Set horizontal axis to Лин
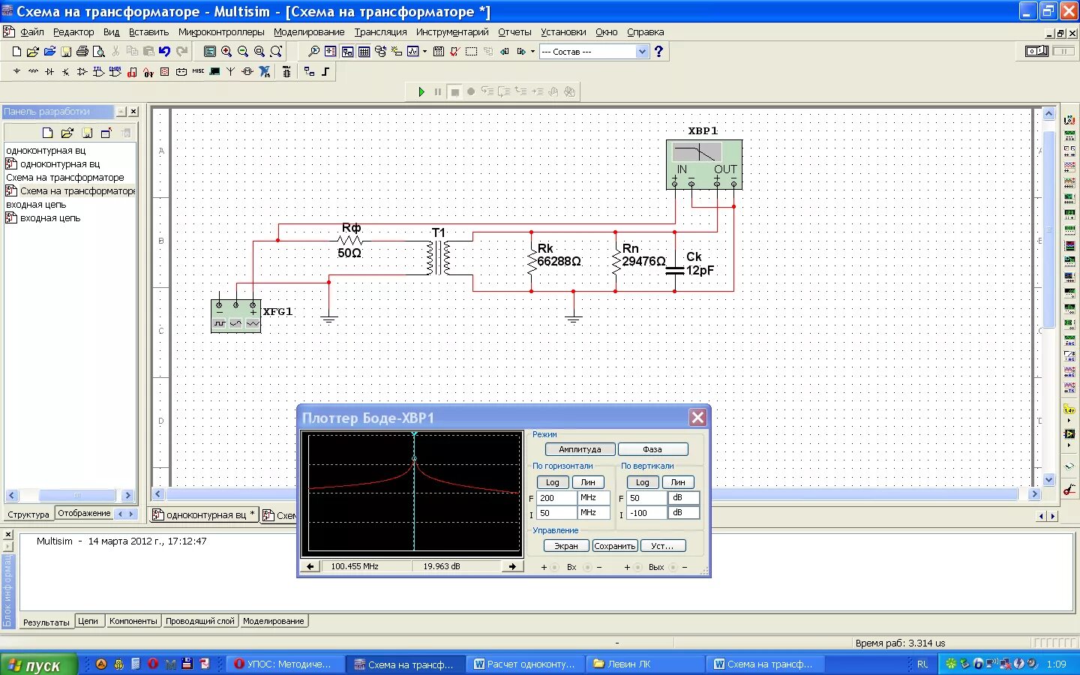1080x675 pixels. click(x=588, y=482)
